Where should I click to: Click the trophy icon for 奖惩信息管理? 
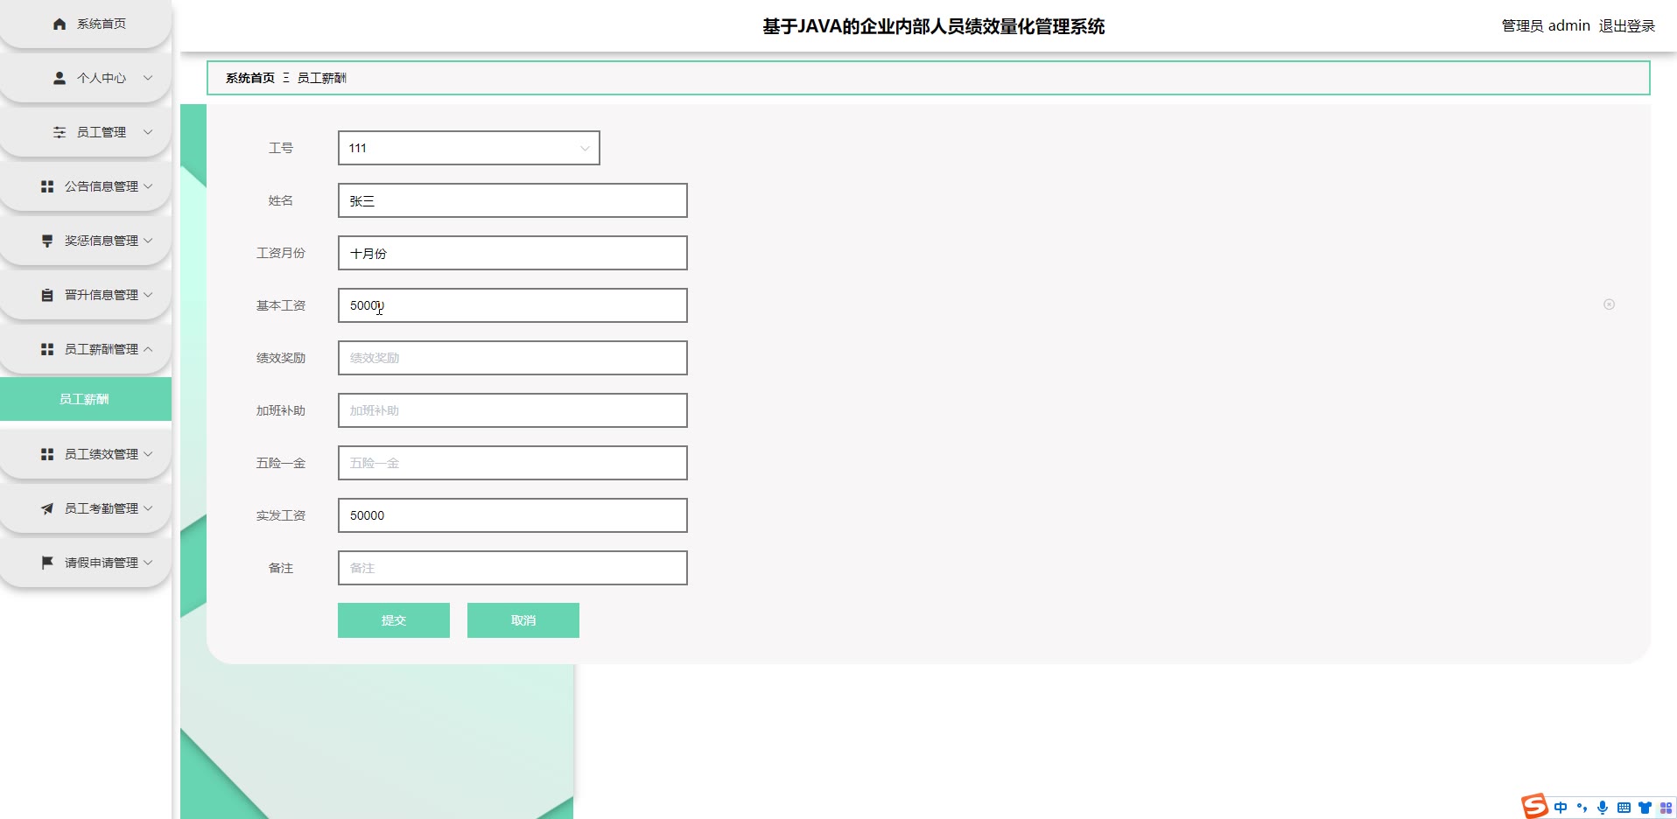47,241
